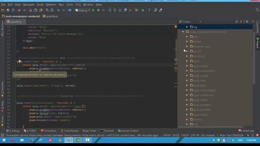Viewport: 260px width, 146px height.
Task: Click the navigate Back arrow icon
Action: 58,10
